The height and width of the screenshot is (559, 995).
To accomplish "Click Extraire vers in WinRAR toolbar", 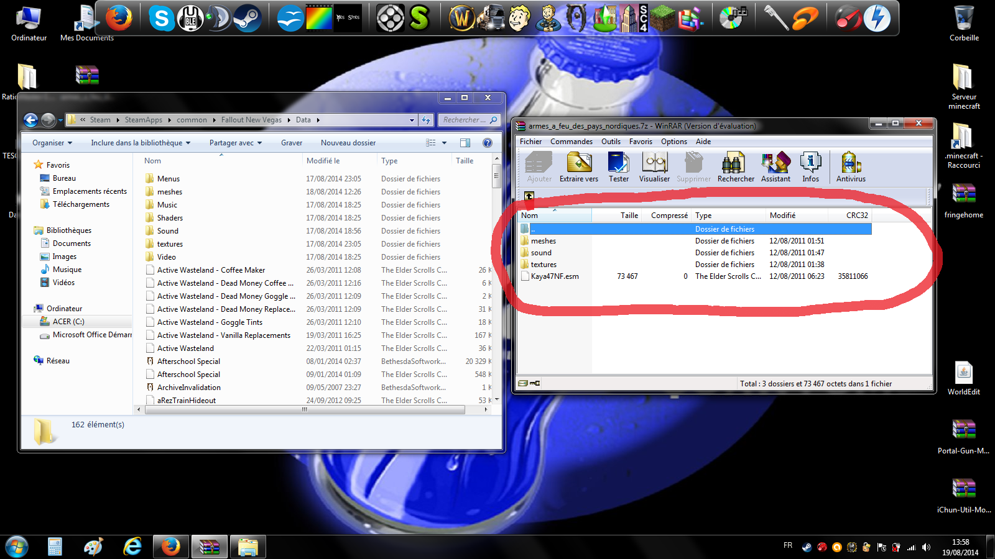I will coord(579,167).
